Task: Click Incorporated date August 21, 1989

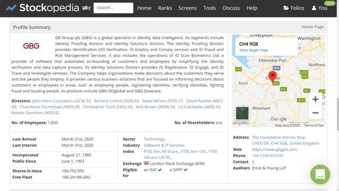Action: pyautogui.click(x=76, y=155)
